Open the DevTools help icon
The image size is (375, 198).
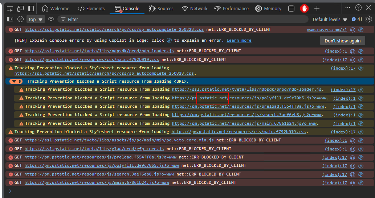click(x=358, y=8)
